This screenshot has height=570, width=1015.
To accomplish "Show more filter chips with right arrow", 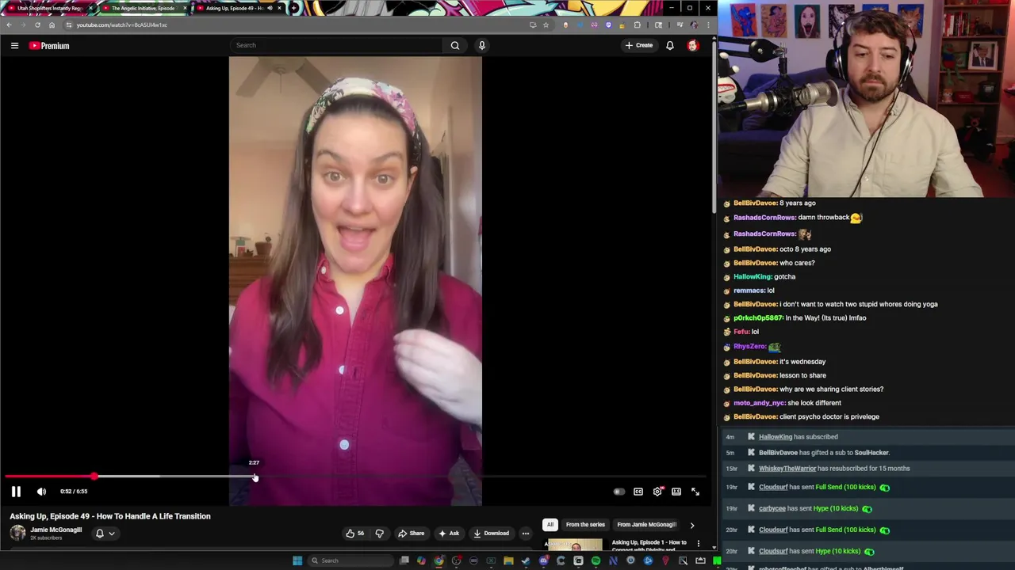I will click(692, 525).
